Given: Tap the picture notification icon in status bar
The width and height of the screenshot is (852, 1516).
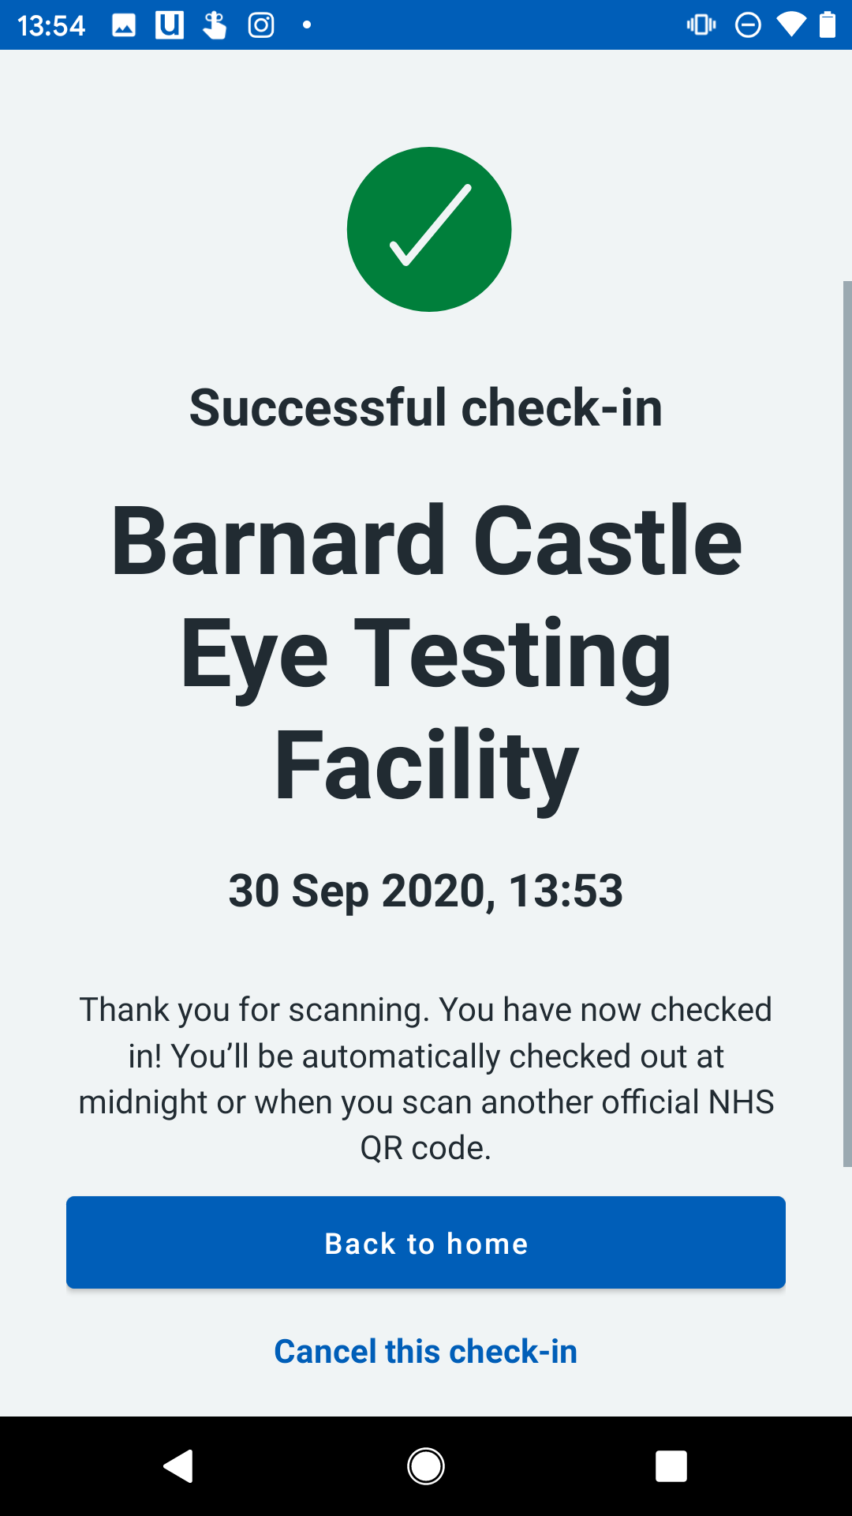Looking at the screenshot, I should 124,25.
